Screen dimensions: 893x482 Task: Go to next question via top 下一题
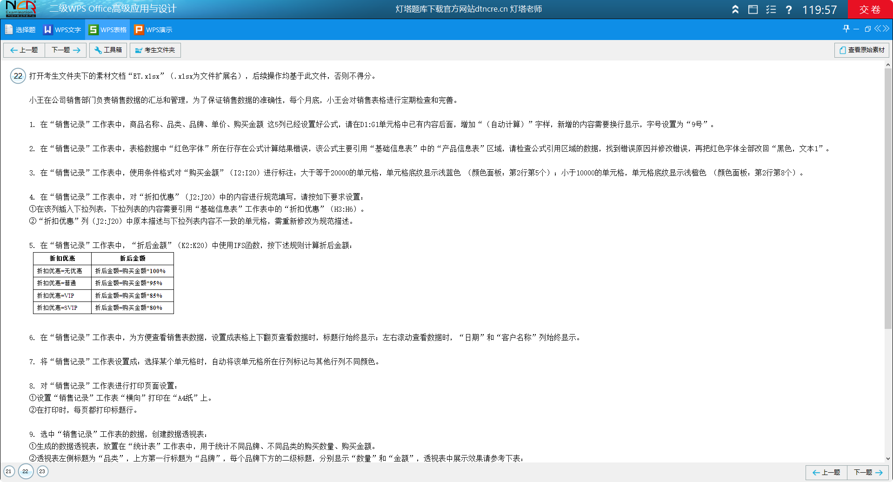pos(66,50)
